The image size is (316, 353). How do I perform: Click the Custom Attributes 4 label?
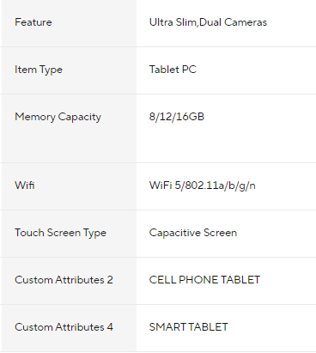(64, 327)
